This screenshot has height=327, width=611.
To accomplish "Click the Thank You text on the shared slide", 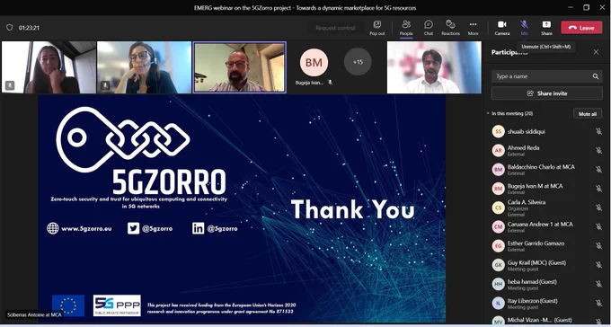I will coord(352,209).
